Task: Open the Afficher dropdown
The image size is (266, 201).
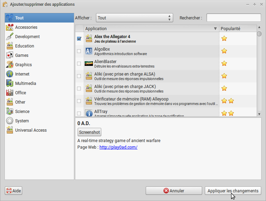Action: tap(134, 18)
